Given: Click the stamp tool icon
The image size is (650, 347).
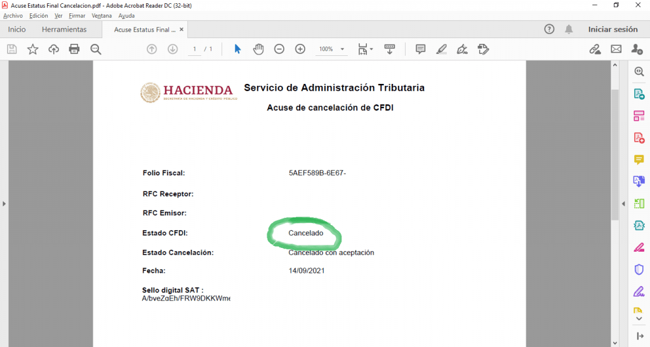Looking at the screenshot, I should tap(483, 50).
